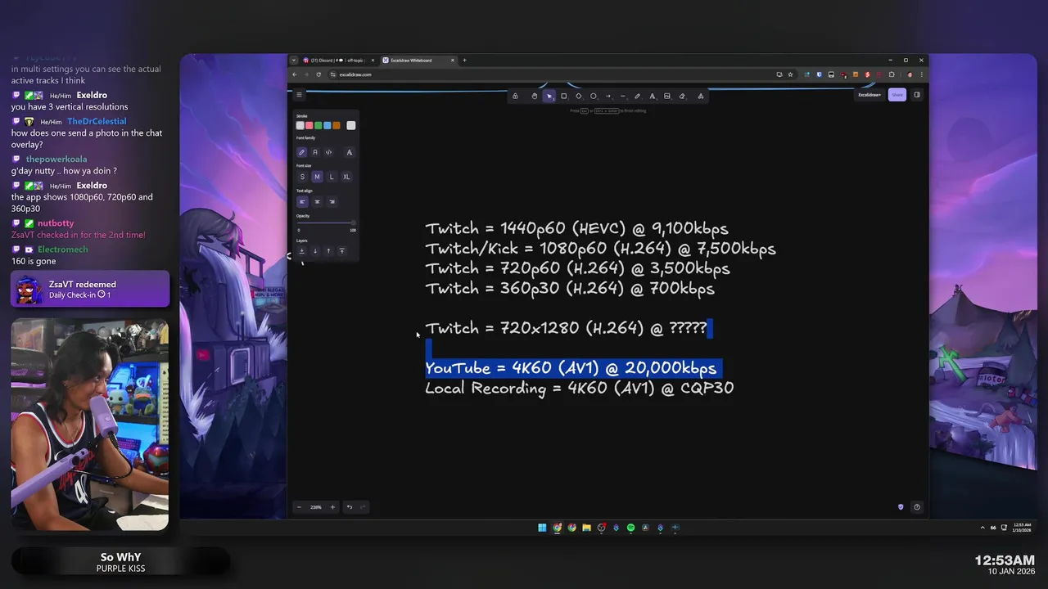
Task: Zoom in with the plus button
Action: click(x=332, y=507)
